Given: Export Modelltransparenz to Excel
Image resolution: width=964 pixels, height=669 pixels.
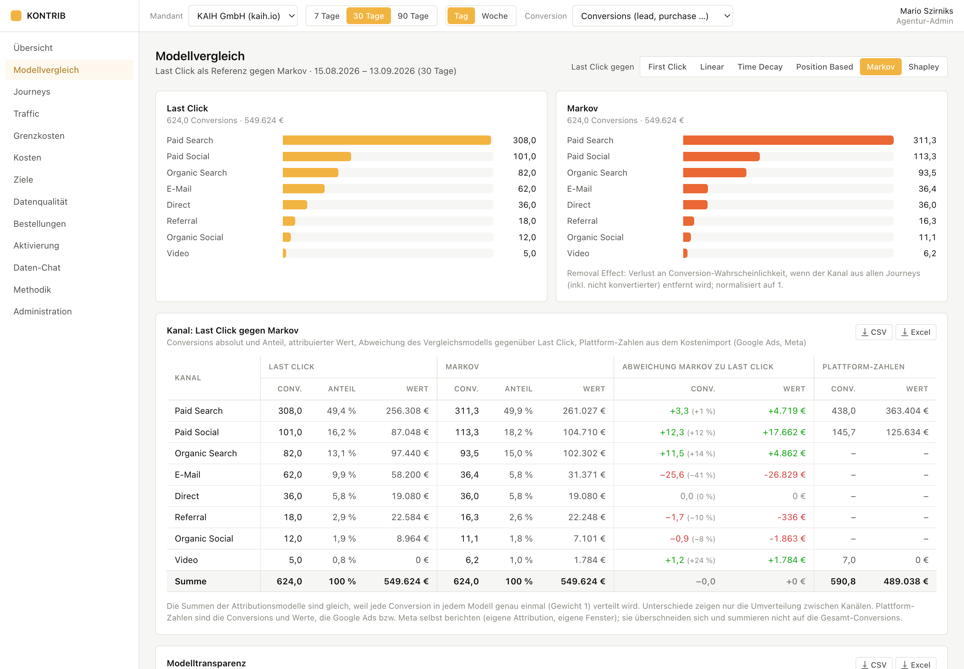Looking at the screenshot, I should point(916,664).
